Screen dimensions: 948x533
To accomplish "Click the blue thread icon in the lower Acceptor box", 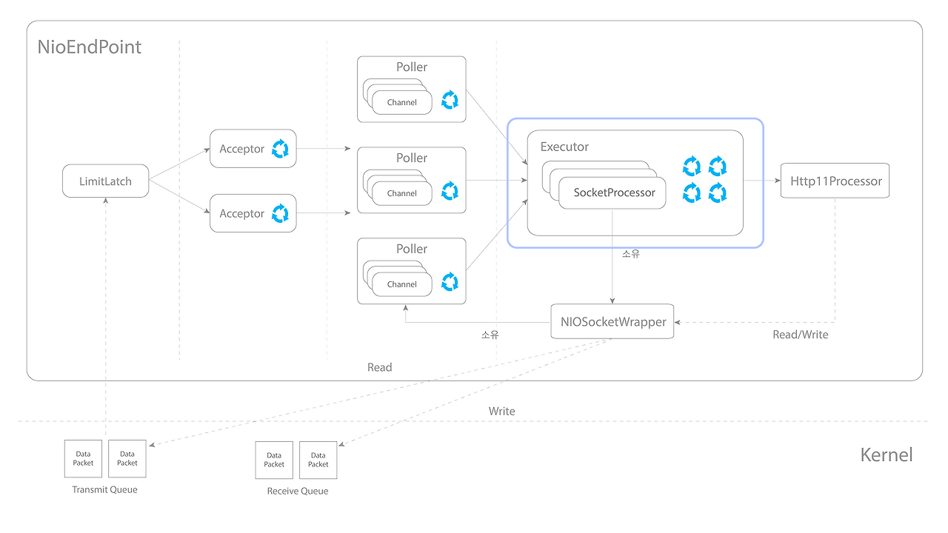I will (281, 213).
